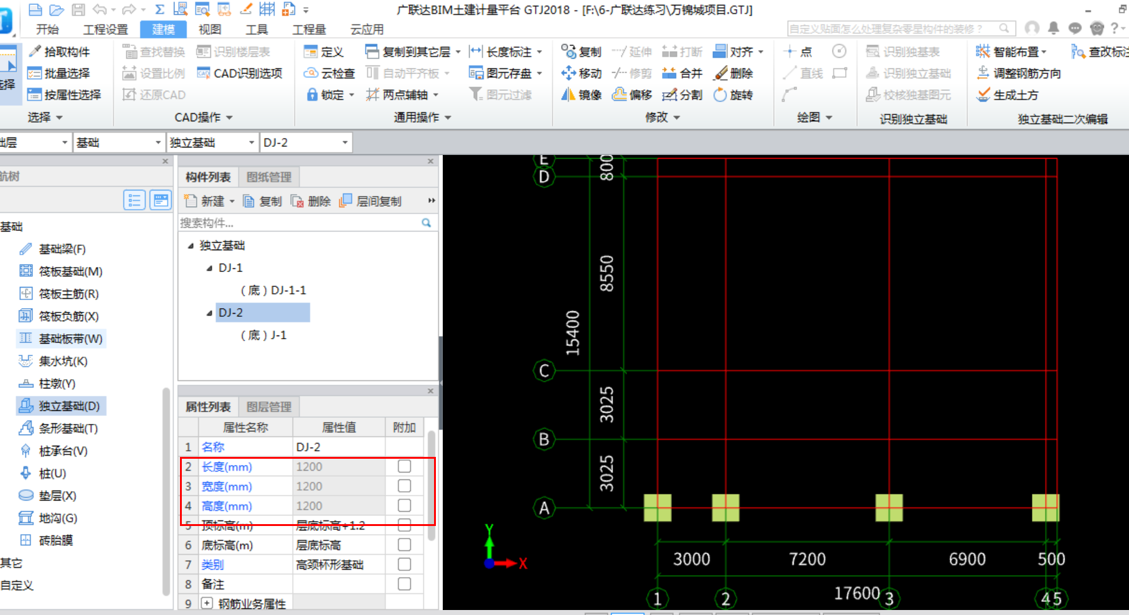Click the search magnifier in component search box
1129x615 pixels.
[427, 223]
